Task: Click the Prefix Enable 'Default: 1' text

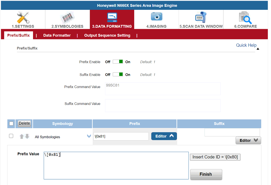Action: coord(148,62)
